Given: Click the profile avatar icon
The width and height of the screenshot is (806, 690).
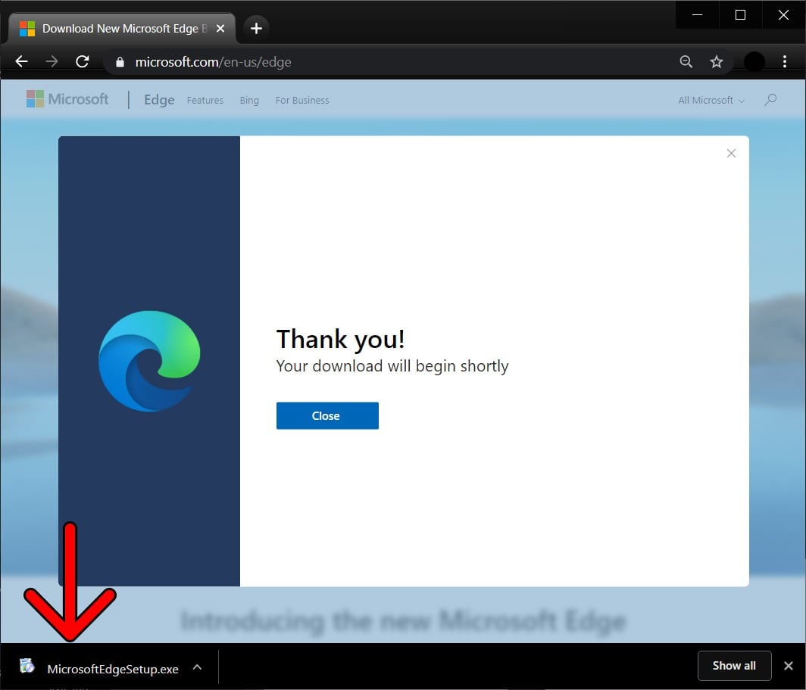Looking at the screenshot, I should pyautogui.click(x=754, y=62).
